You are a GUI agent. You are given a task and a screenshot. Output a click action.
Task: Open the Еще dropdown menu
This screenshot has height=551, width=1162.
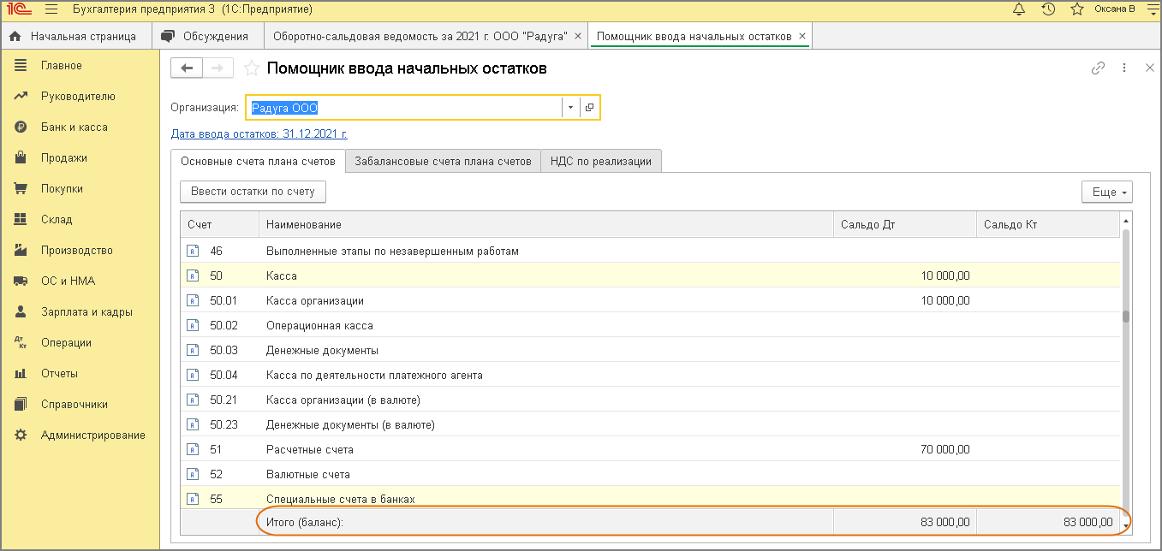coord(1107,192)
